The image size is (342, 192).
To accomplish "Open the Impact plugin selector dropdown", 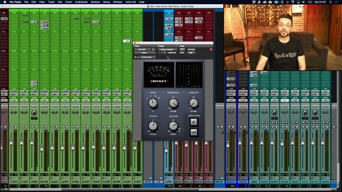I will click(x=144, y=53).
